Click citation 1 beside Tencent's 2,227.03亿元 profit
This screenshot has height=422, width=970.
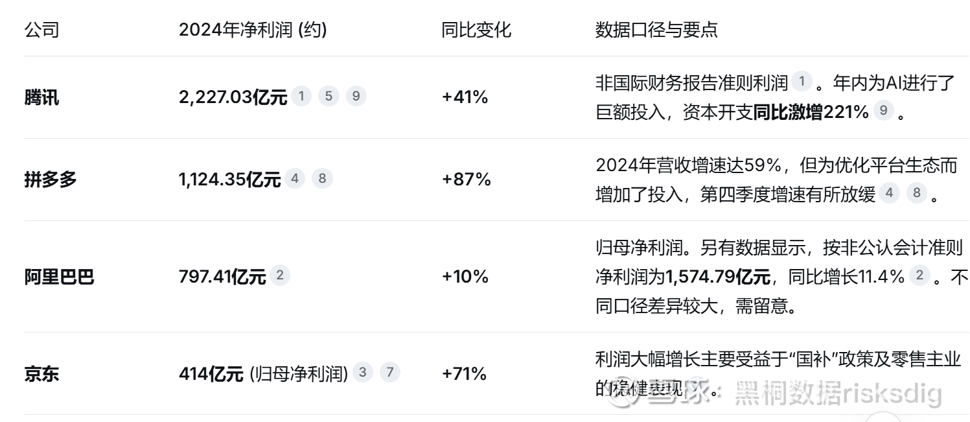[x=301, y=97]
